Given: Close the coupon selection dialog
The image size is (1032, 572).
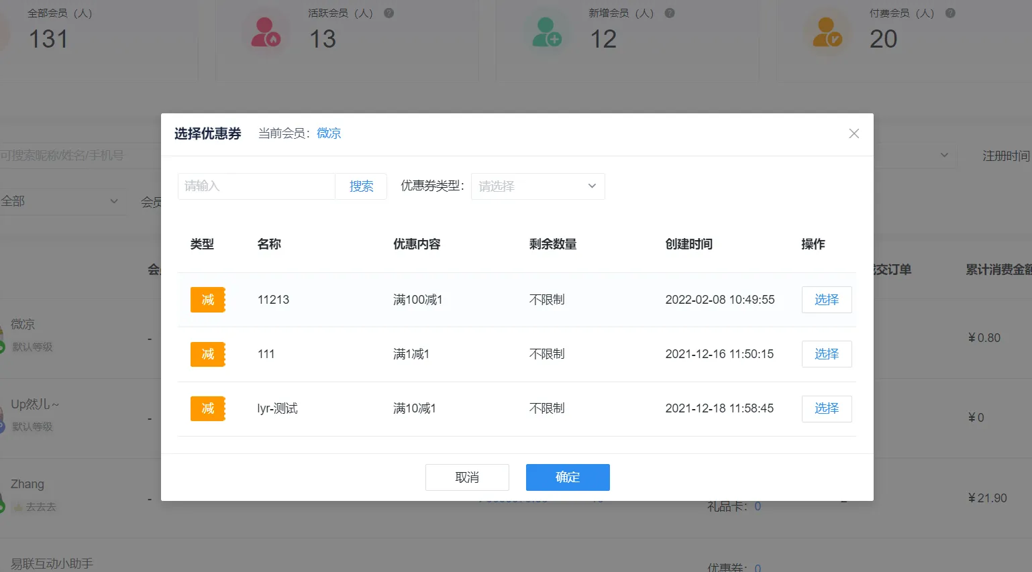Looking at the screenshot, I should pyautogui.click(x=854, y=133).
